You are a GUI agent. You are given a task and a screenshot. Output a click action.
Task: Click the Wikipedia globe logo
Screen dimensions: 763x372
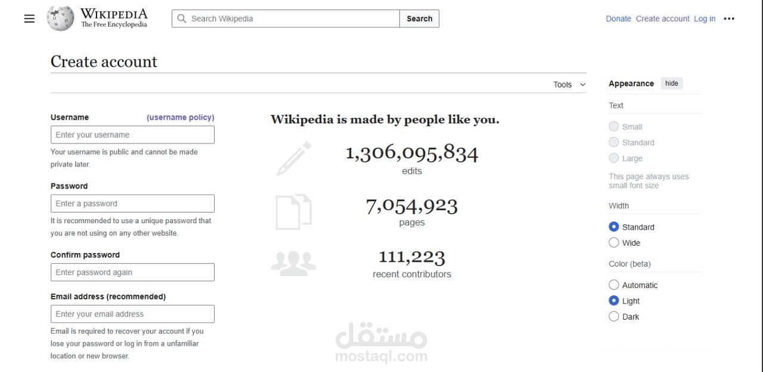tap(61, 18)
